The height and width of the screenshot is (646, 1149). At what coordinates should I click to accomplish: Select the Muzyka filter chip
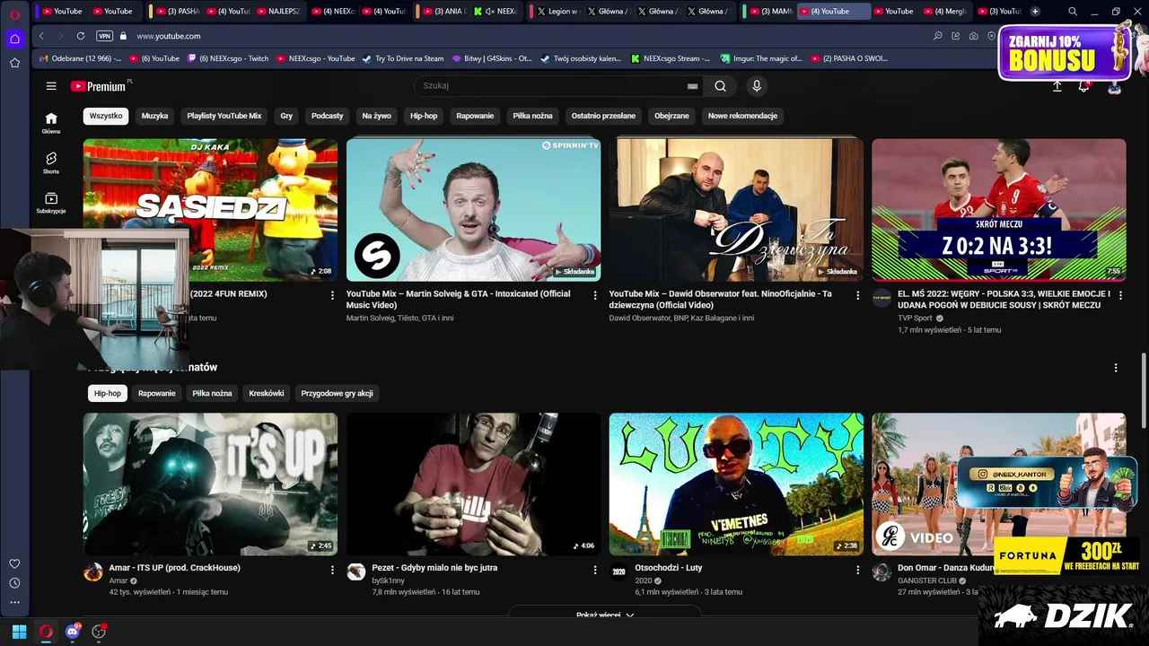click(x=154, y=116)
